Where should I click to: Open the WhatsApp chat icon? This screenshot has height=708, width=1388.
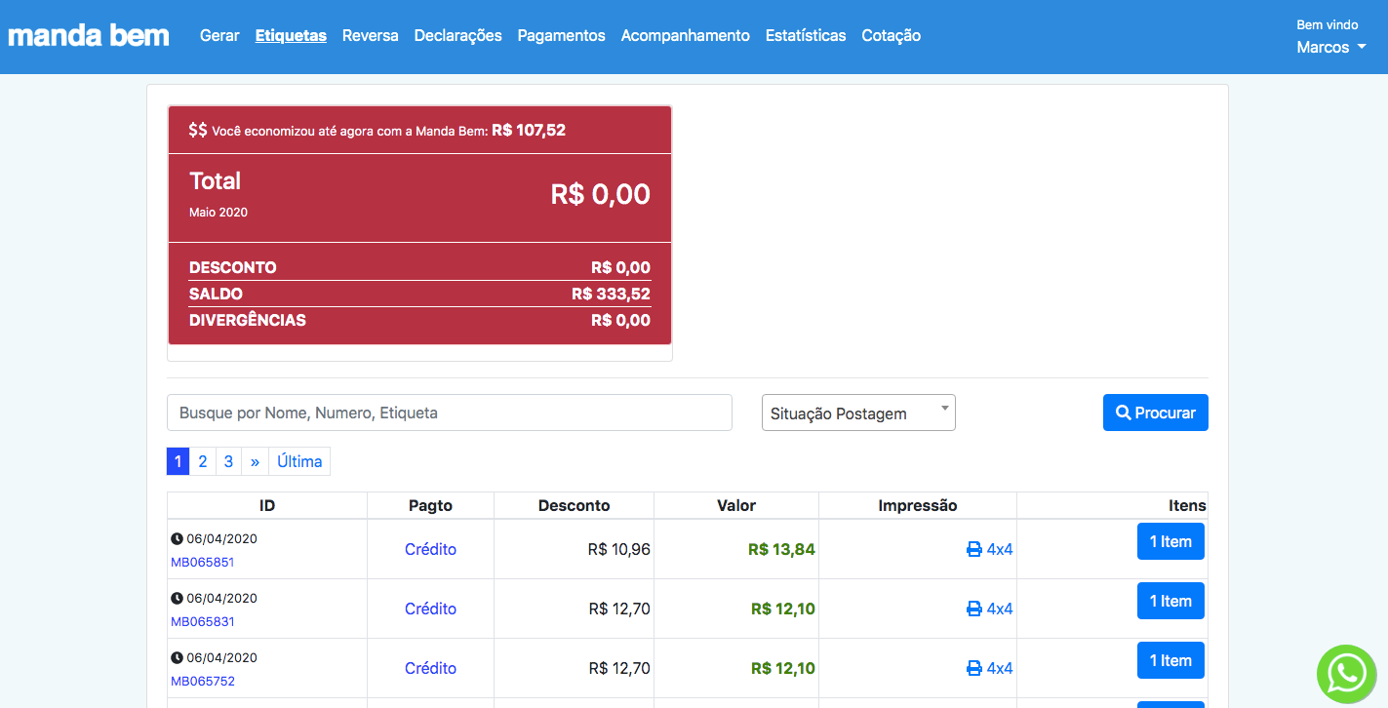point(1347,673)
